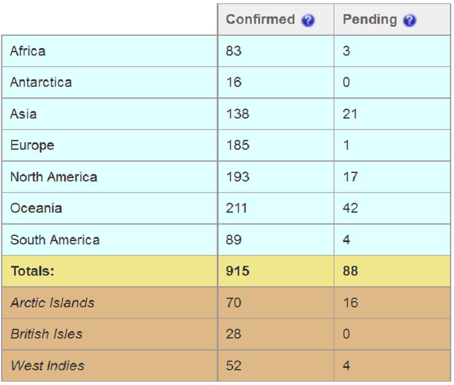Open the British Isles entry
The image size is (454, 385).
coord(47,334)
